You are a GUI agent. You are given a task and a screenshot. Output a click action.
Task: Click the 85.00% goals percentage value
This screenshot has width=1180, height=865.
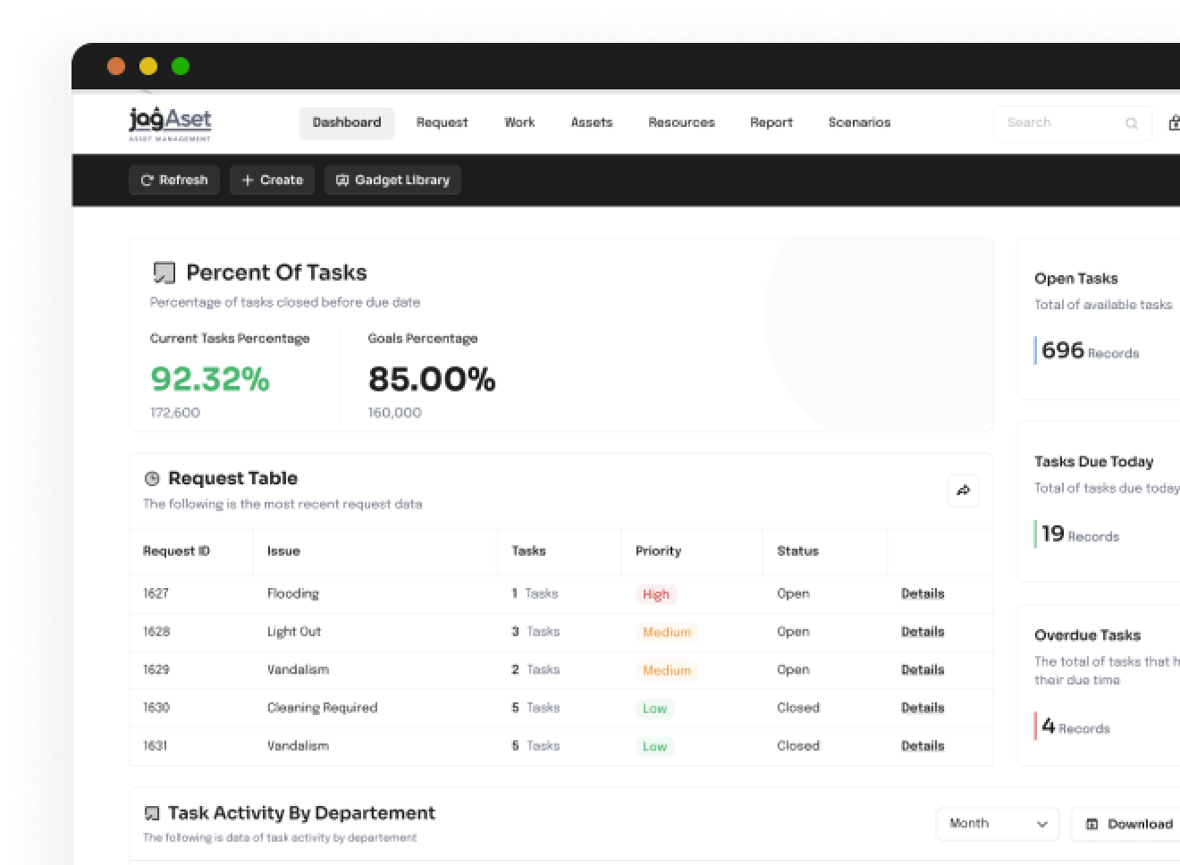point(432,379)
